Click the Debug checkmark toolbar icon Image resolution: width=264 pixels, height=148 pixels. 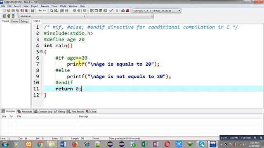point(111,11)
